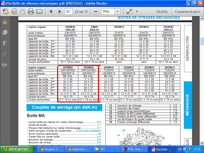Click the save floppy disk icon
Viewport: 204px width, 153px height.
tap(22, 11)
